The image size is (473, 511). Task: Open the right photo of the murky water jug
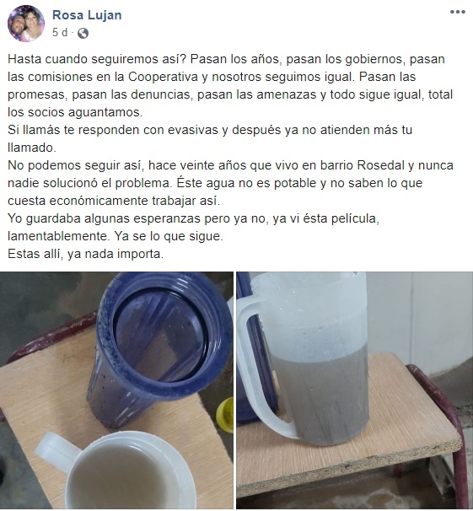tap(354, 390)
